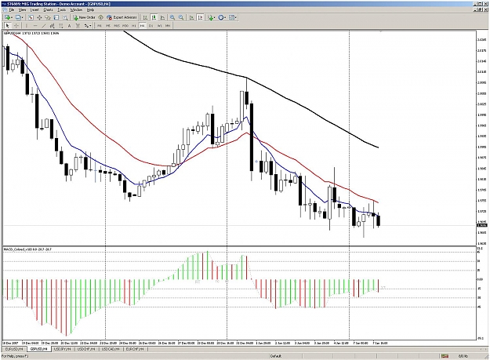Switch to the EURUSD,H4 chart tab
Viewport: 490px width, 360px height.
tap(14, 349)
